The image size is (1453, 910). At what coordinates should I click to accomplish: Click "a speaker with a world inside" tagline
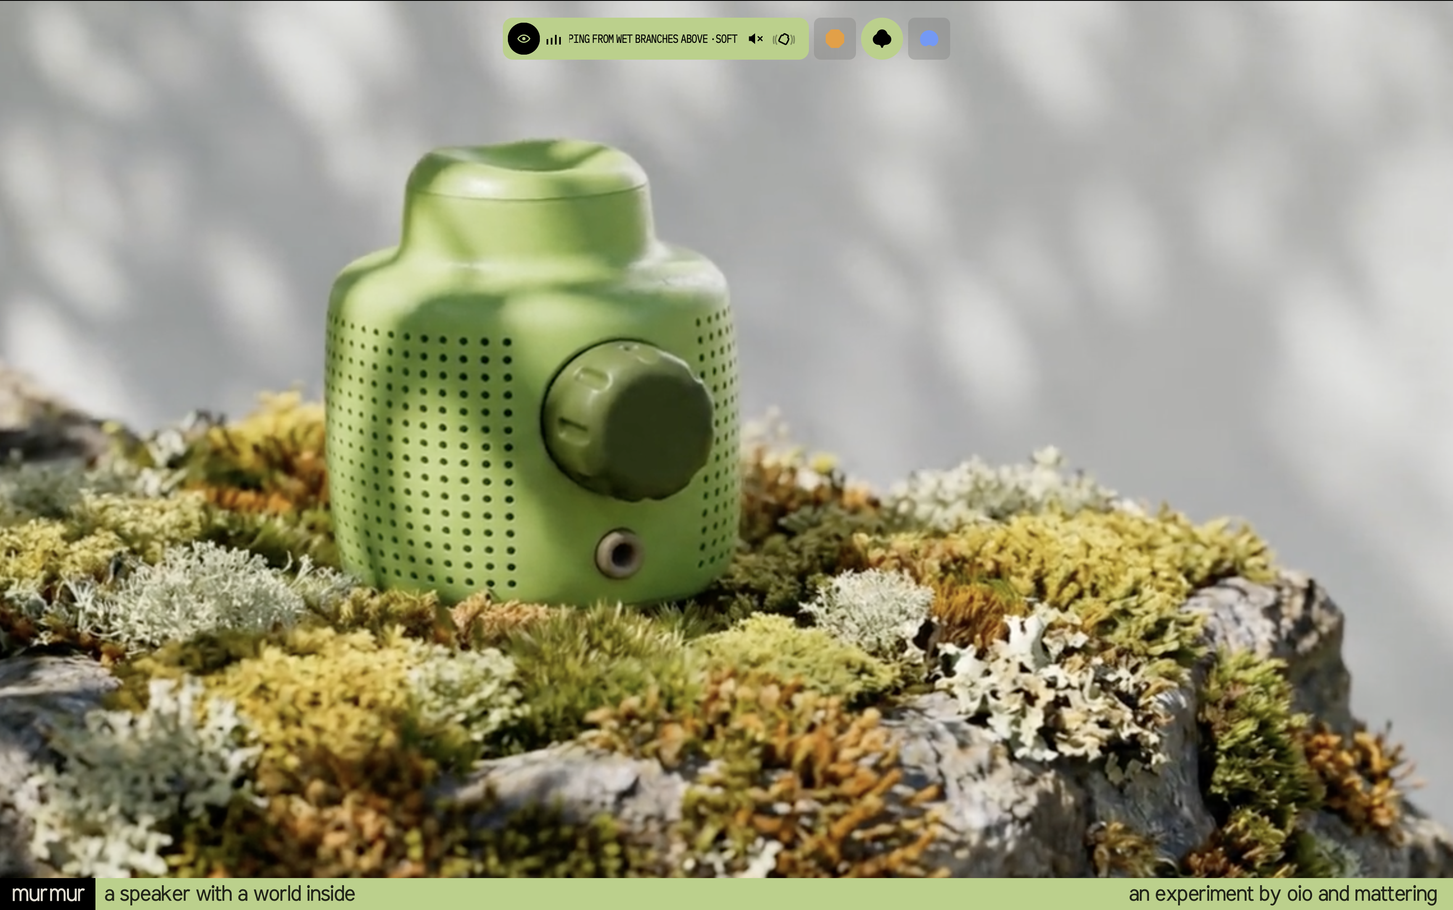tap(230, 894)
